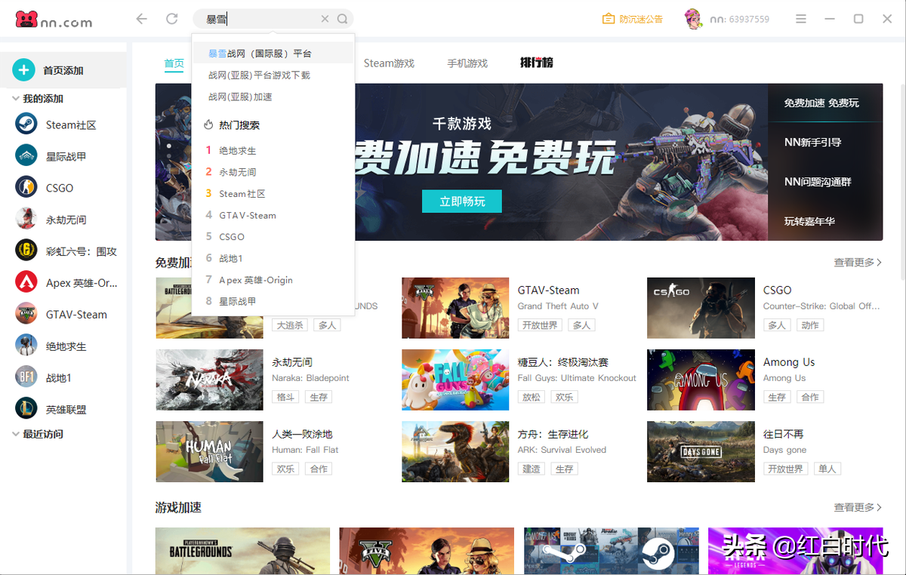Open Among Us game thumbnail
The image size is (906, 575).
coord(701,380)
